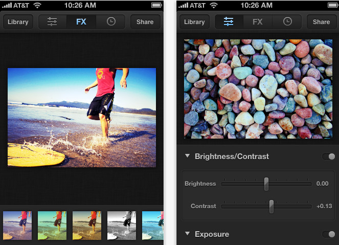Toggle the Exposure adjustment switch
Viewport: 339px width, 245px height.
point(328,234)
